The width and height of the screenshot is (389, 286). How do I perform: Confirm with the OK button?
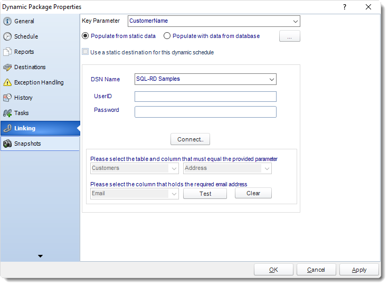(x=273, y=270)
